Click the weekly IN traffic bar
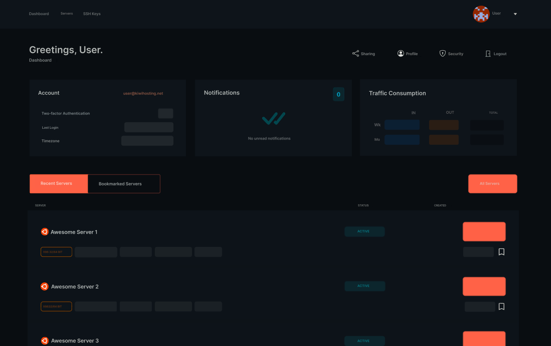The image size is (551, 346). point(402,125)
